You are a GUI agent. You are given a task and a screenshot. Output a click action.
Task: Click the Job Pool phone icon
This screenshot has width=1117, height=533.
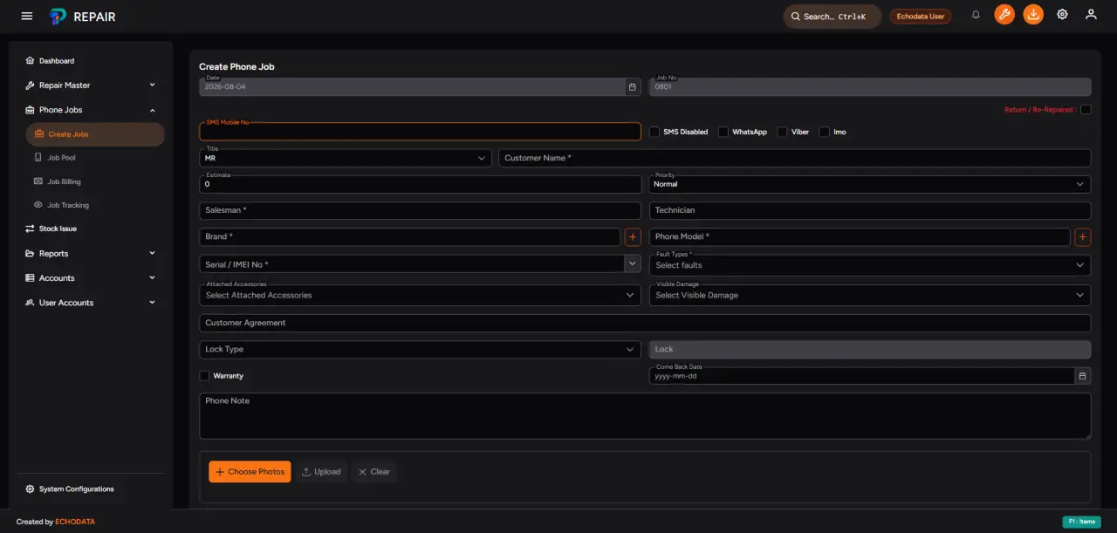[38, 158]
